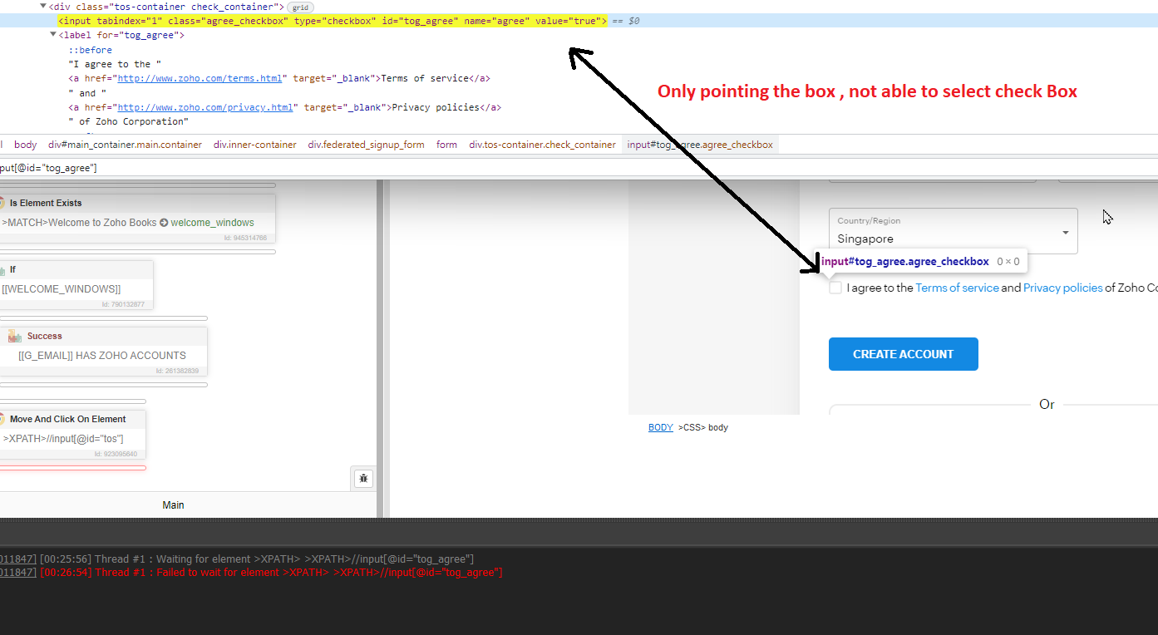This screenshot has height=635, width=1158.
Task: Tick the I agree Terms of service checkbox
Action: [835, 288]
